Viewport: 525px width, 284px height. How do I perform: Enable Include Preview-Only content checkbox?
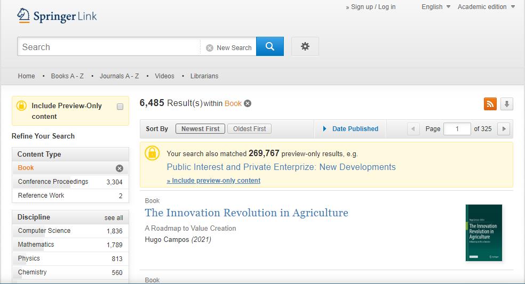(120, 107)
